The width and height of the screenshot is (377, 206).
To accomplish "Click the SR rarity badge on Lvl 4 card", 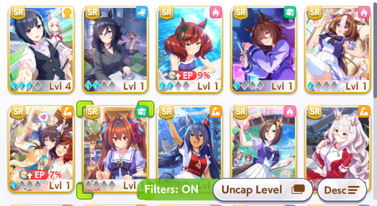I will (x=18, y=13).
